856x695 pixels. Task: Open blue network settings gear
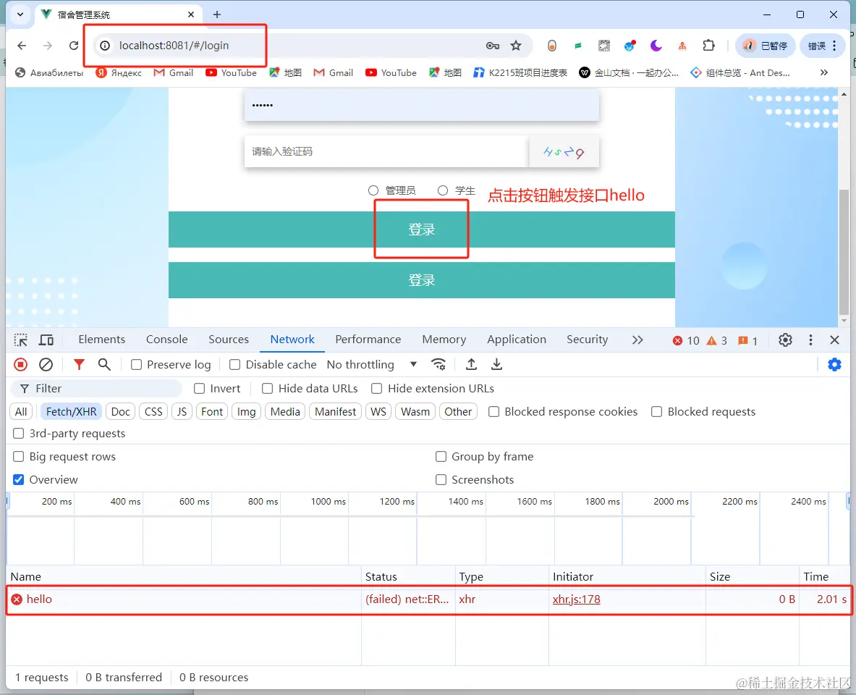tap(835, 364)
